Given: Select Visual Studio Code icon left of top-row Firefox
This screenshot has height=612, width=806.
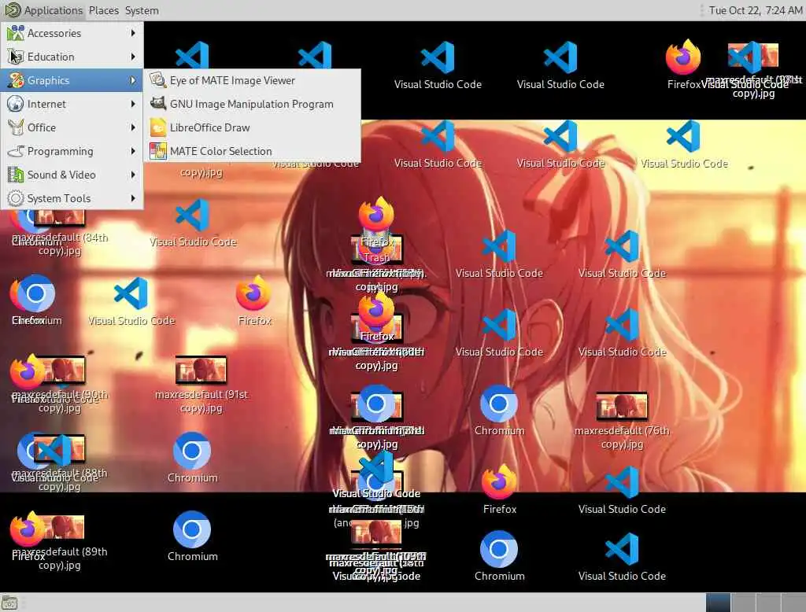Looking at the screenshot, I should click(x=560, y=57).
